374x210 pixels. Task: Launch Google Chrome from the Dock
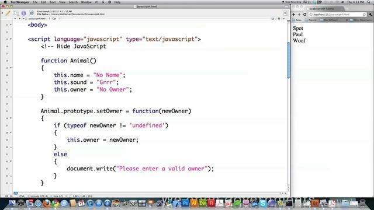[x=56, y=204]
